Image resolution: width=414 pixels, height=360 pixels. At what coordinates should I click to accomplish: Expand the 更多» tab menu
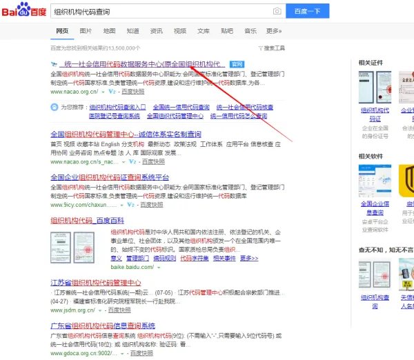click(274, 31)
